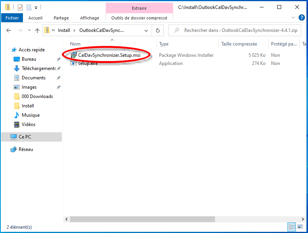Click the Install breadcrumb in address bar
The width and height of the screenshot is (308, 233).
click(64, 30)
